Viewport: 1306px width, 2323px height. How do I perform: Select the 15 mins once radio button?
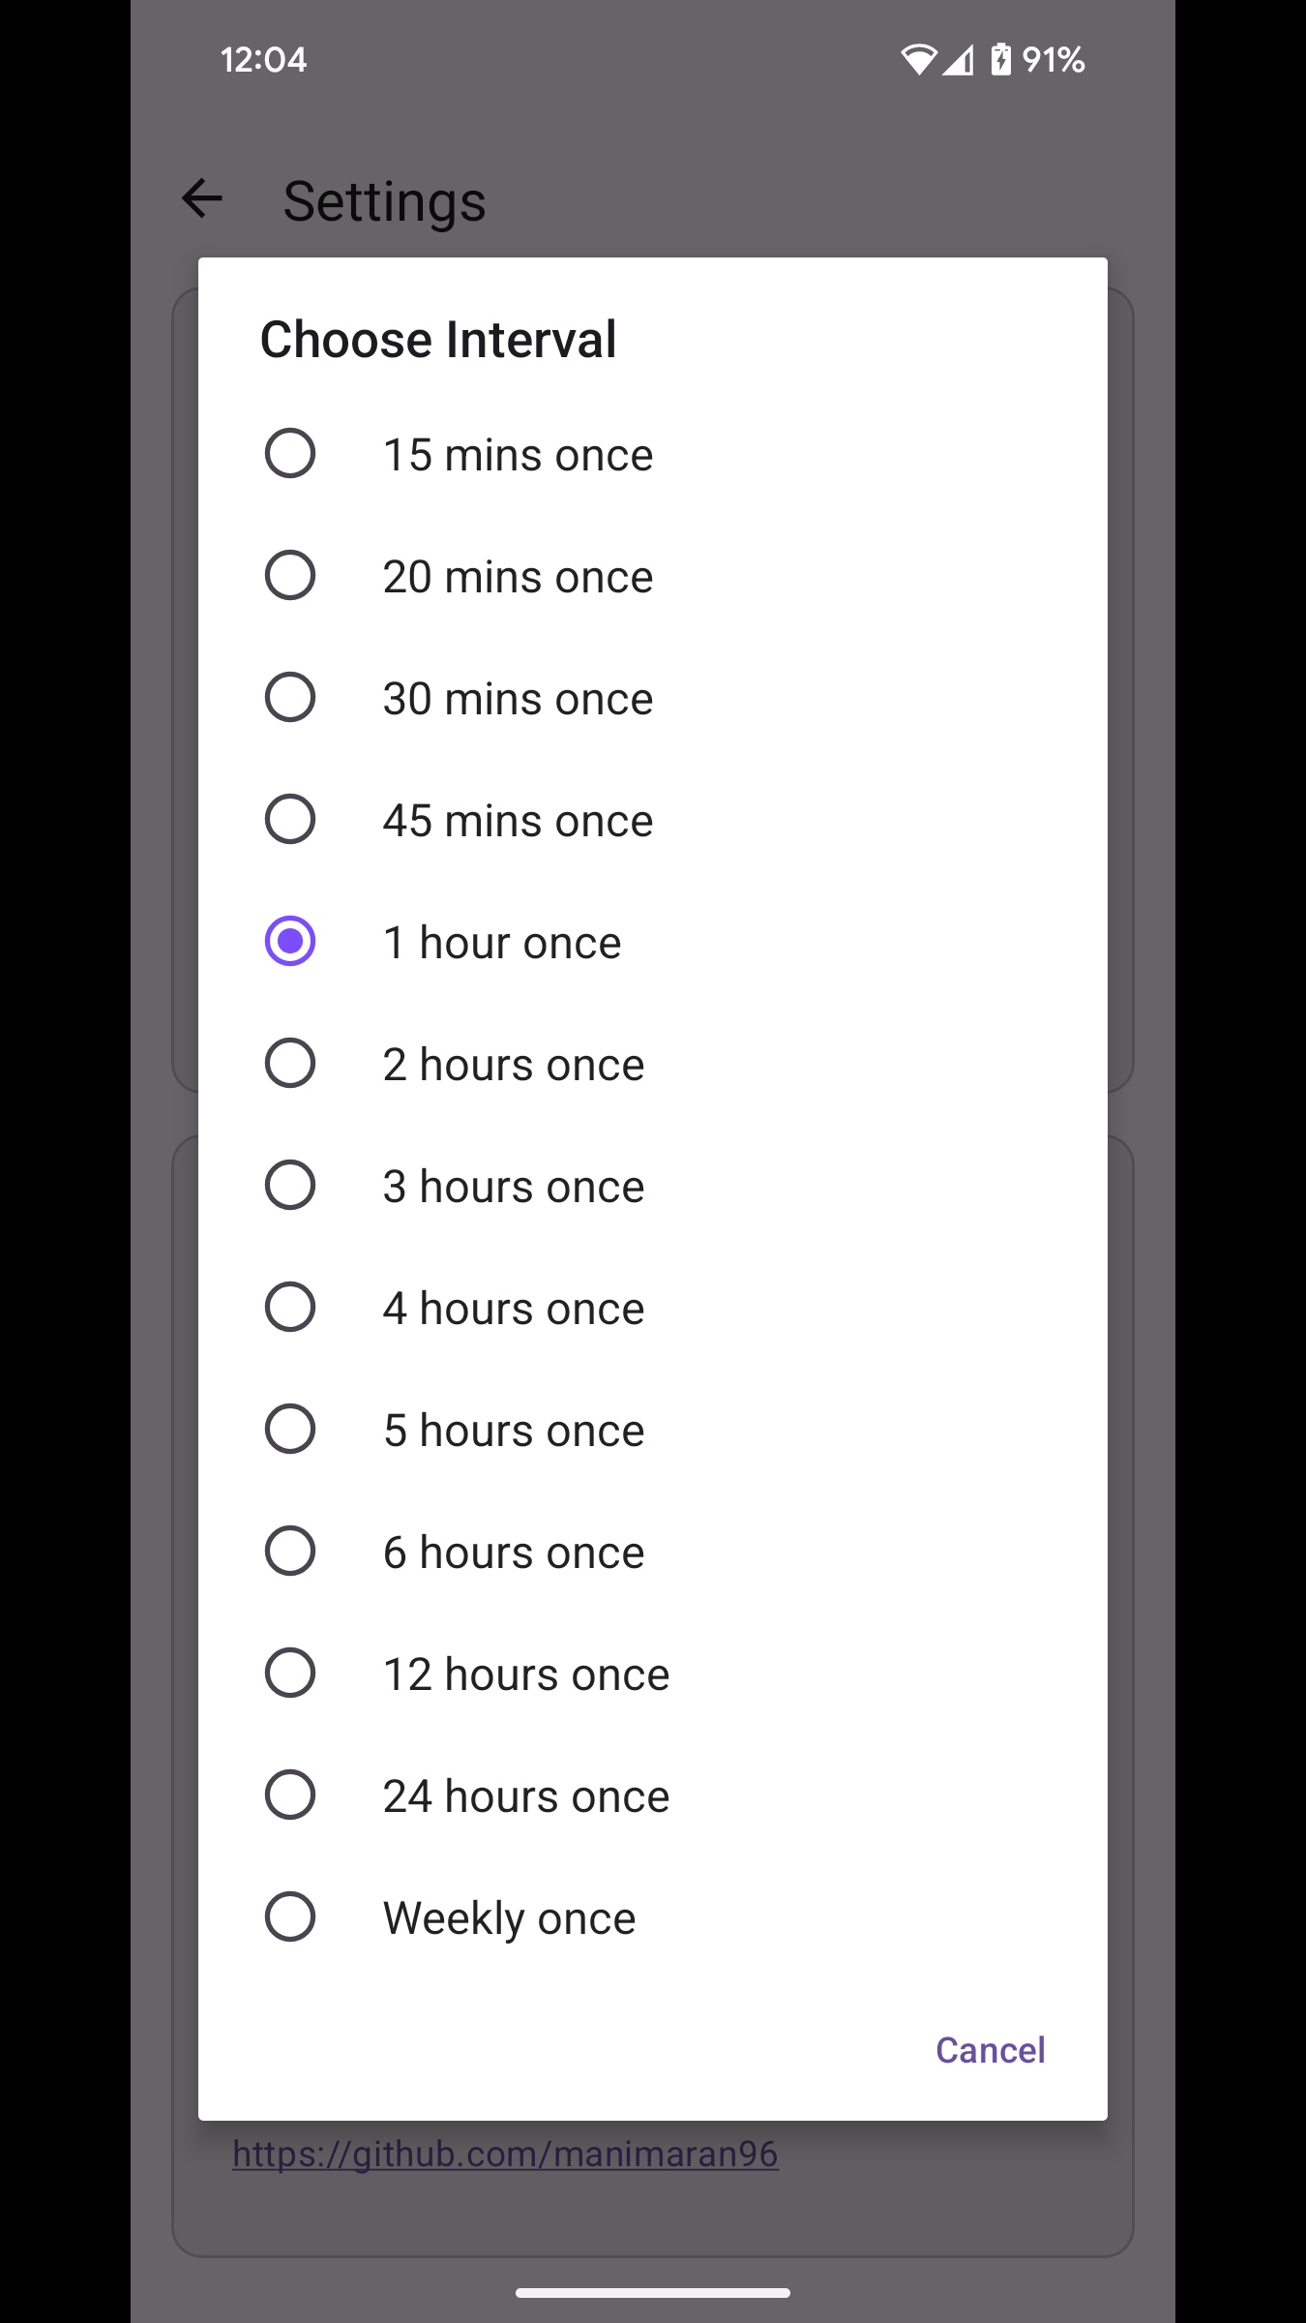(x=290, y=454)
